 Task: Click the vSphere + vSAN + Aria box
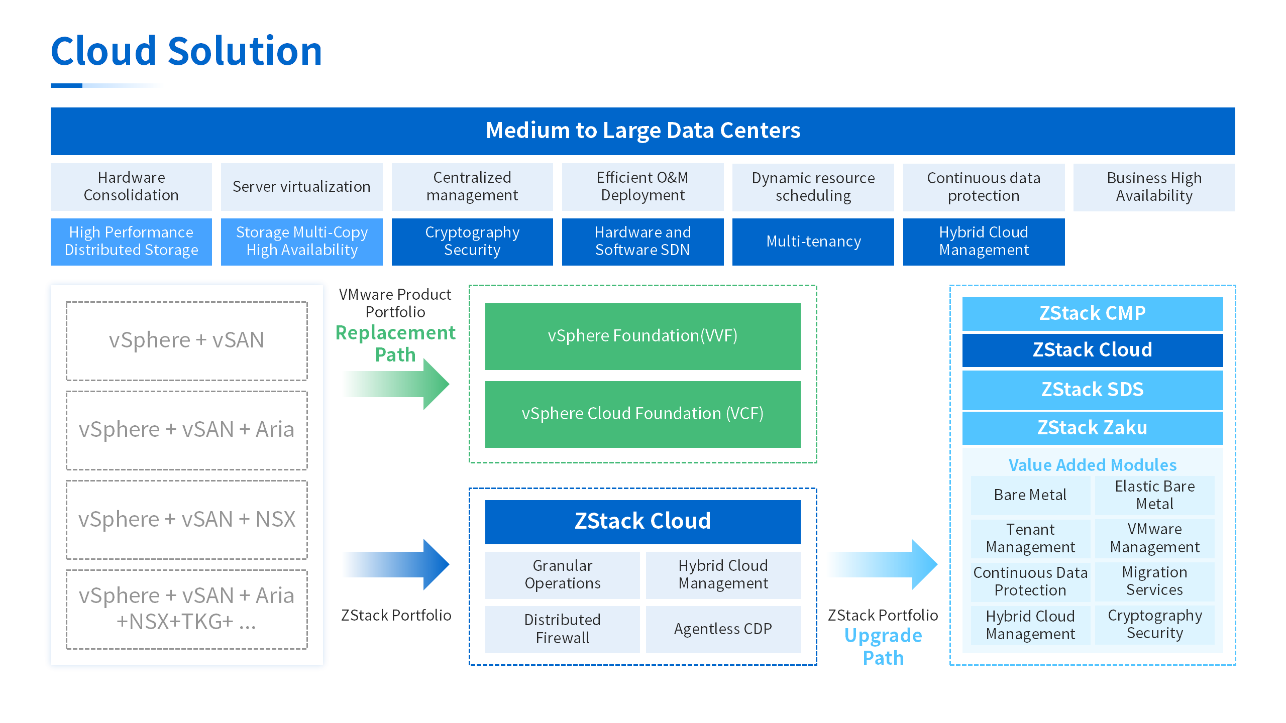(x=186, y=430)
